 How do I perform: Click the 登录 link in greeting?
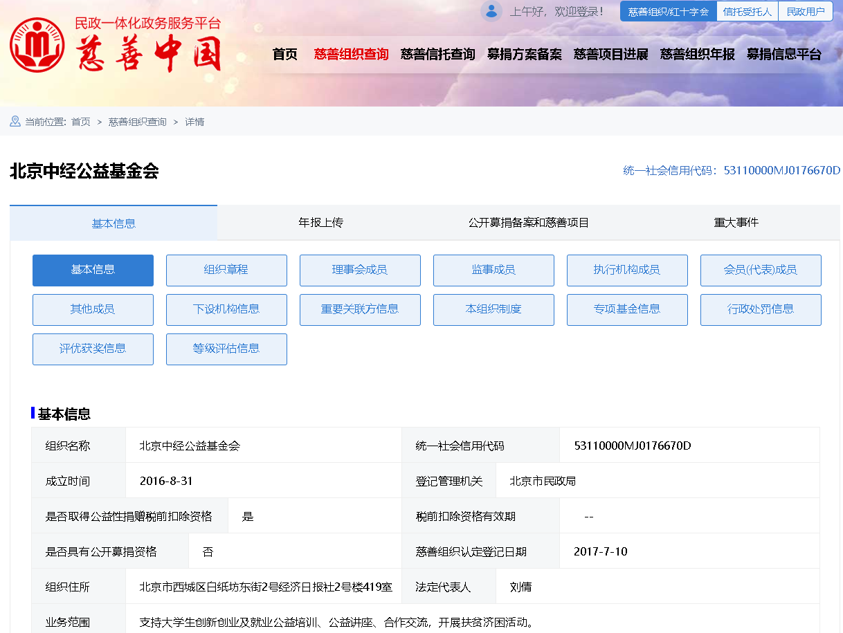click(588, 12)
